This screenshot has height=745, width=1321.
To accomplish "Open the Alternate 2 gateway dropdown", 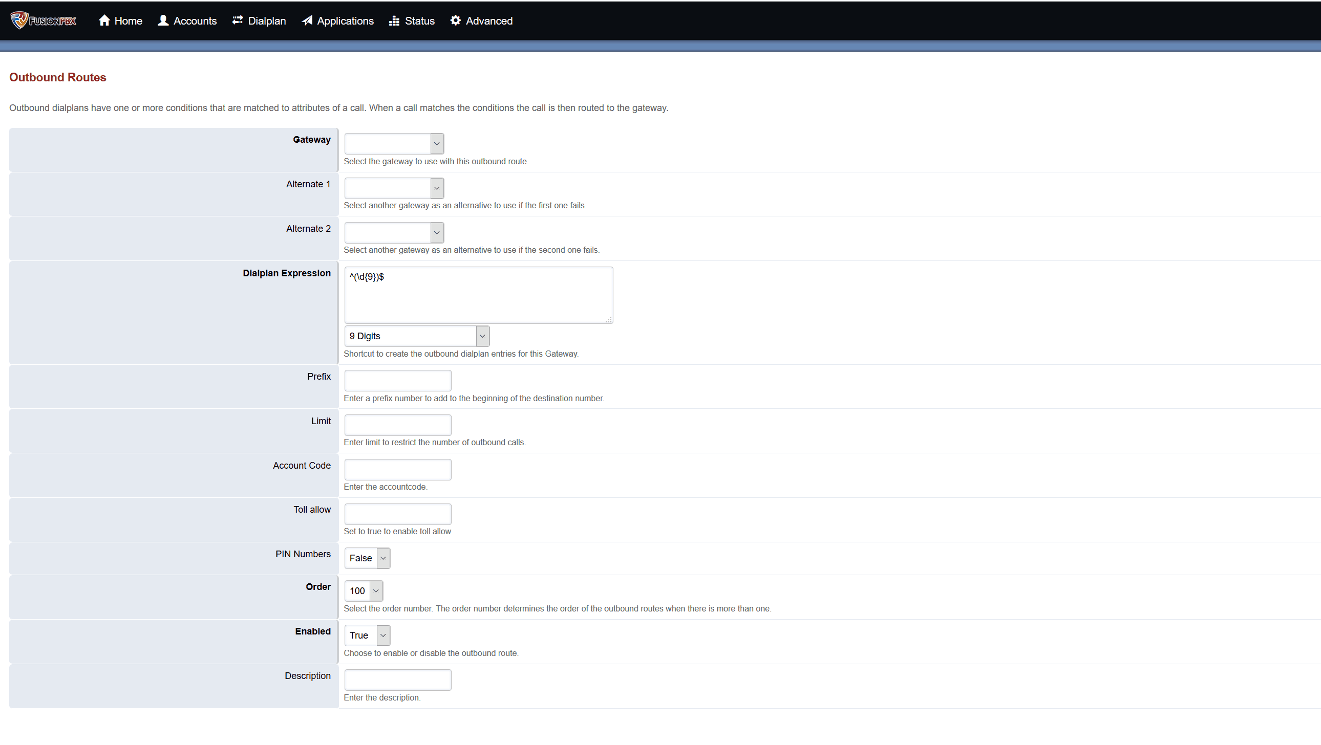I will pyautogui.click(x=394, y=233).
